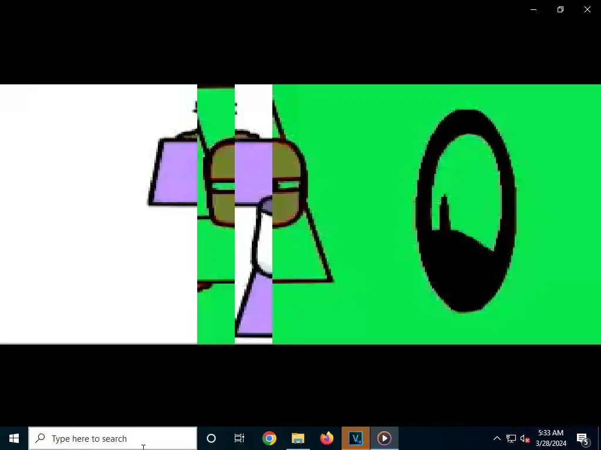The width and height of the screenshot is (601, 450).
Task: Open network status tray icon
Action: (511, 438)
